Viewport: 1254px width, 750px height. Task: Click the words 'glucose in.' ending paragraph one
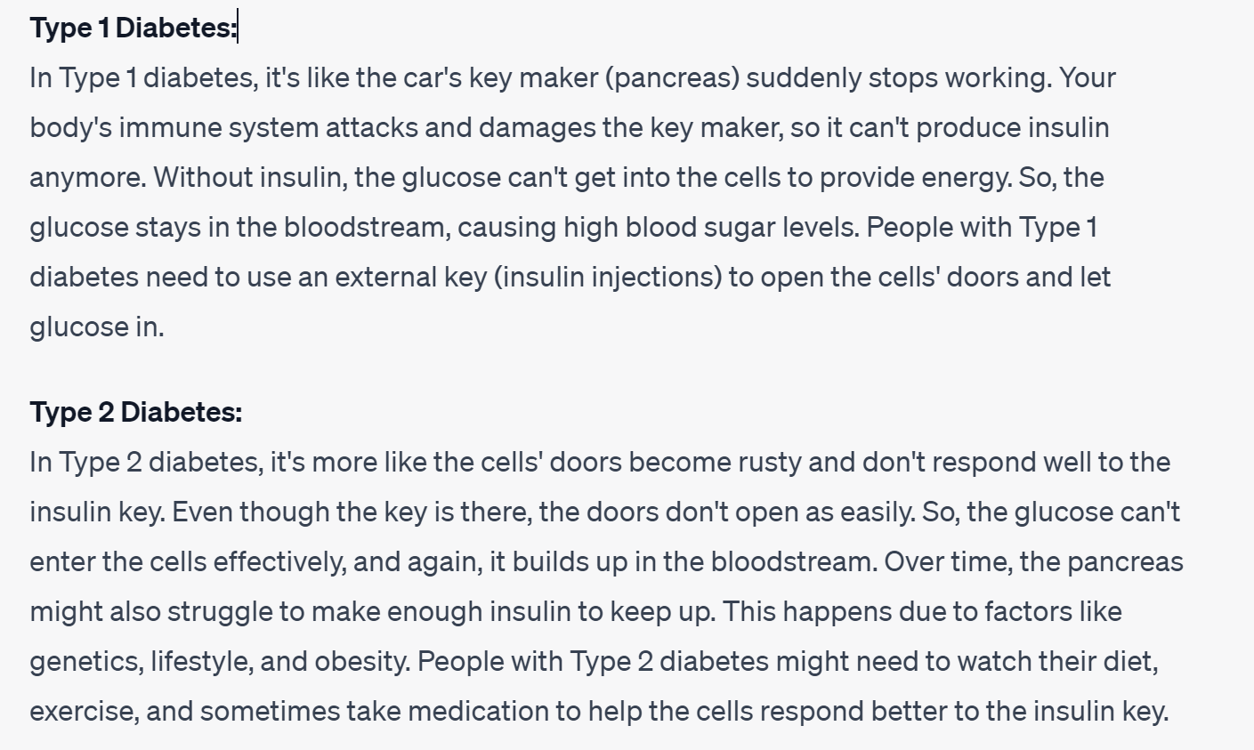pos(97,327)
